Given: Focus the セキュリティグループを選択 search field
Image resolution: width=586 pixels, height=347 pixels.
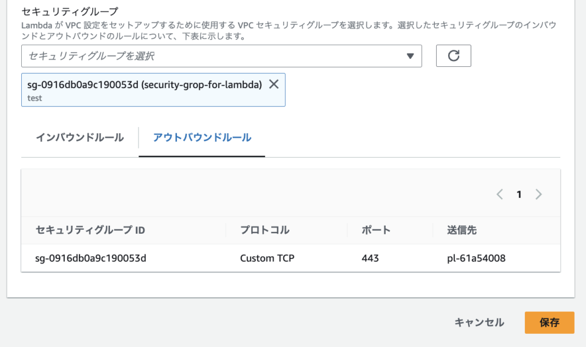Looking at the screenshot, I should [212, 56].
